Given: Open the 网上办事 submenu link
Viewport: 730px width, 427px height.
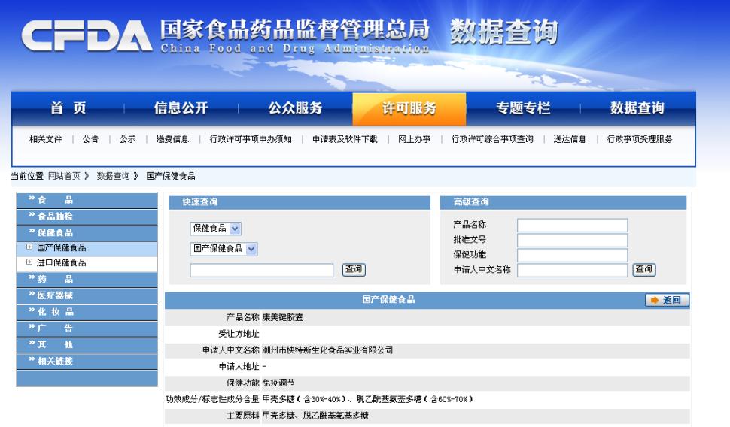Looking at the screenshot, I should pos(414,139).
